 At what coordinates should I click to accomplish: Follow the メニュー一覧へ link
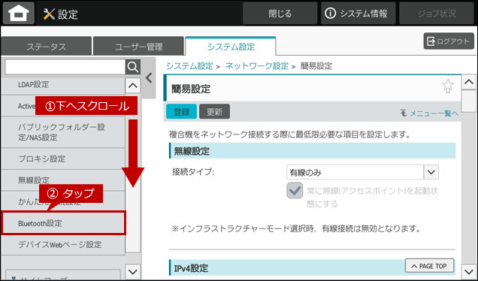[430, 113]
